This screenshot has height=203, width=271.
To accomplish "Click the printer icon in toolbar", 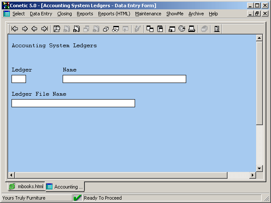I will click(192, 29).
